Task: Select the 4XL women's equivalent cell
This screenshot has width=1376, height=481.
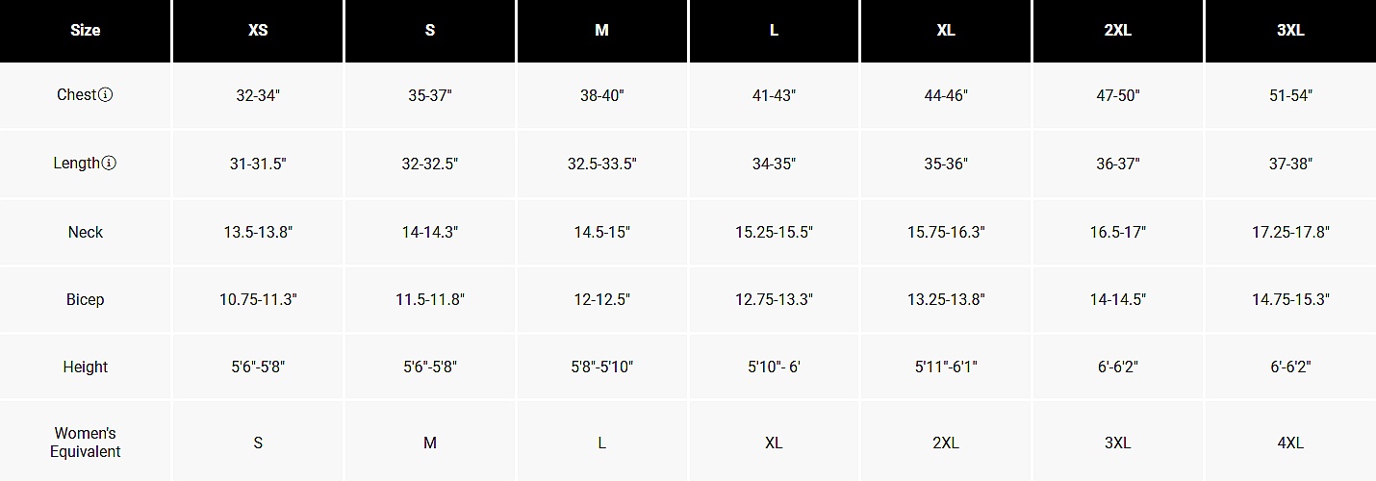Action: 1290,443
